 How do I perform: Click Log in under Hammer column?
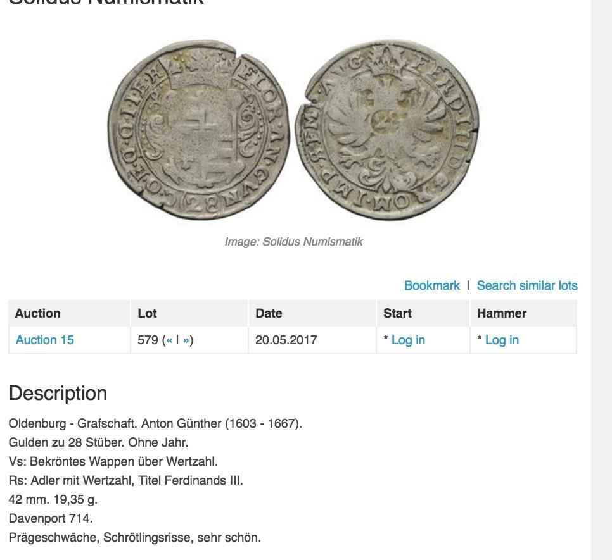pos(502,340)
